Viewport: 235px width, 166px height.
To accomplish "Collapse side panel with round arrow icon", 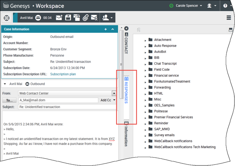I will [127, 29].
